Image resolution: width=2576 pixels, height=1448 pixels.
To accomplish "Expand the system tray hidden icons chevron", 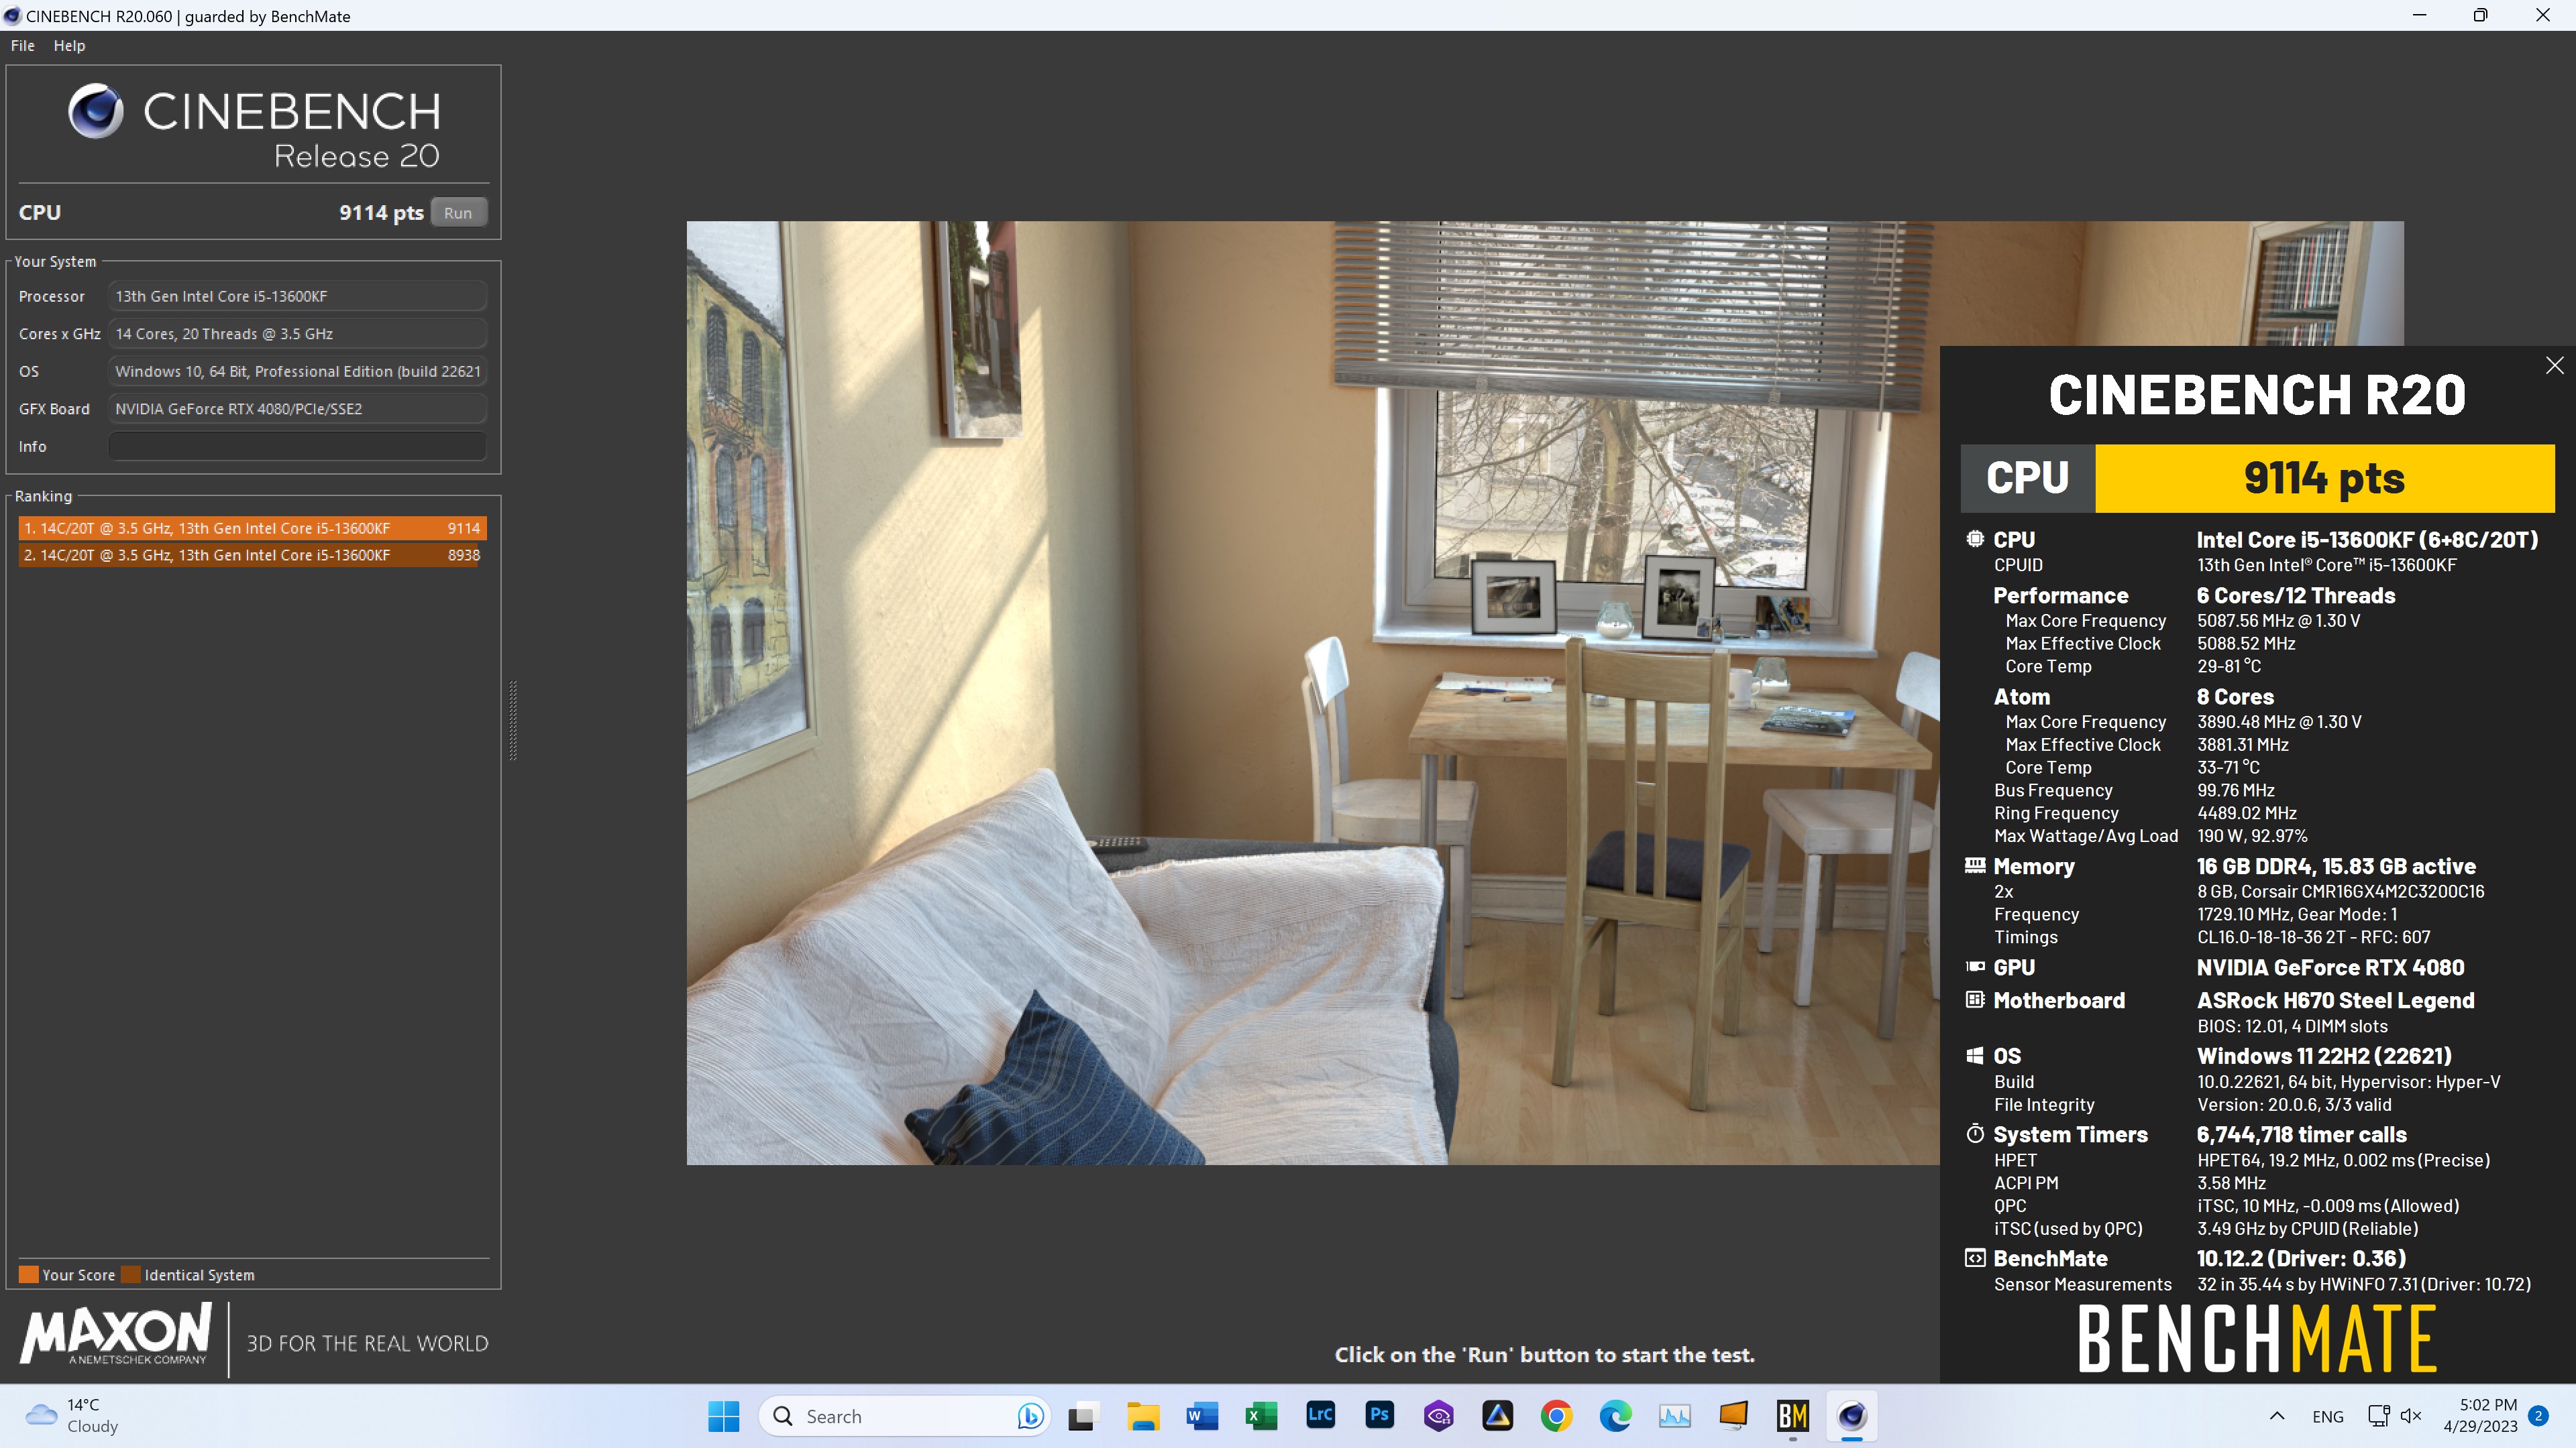I will click(x=2277, y=1416).
